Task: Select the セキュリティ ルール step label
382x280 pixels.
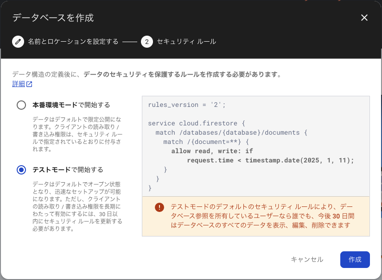Action: (x=186, y=42)
